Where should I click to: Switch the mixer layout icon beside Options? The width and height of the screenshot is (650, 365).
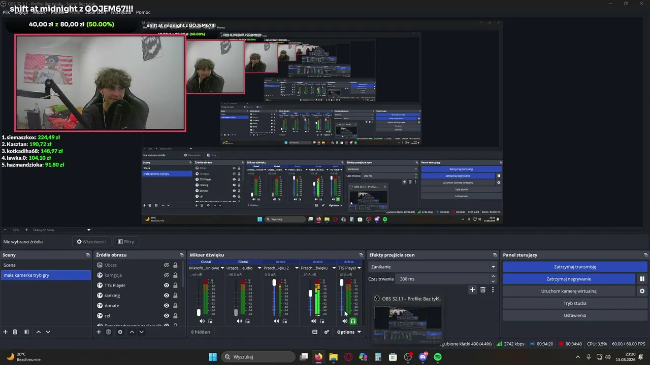click(315, 332)
